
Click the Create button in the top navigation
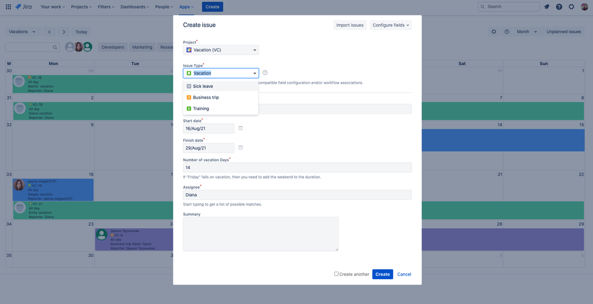212,7
